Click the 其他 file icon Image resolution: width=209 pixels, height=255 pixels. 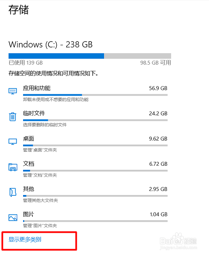pos(13,192)
